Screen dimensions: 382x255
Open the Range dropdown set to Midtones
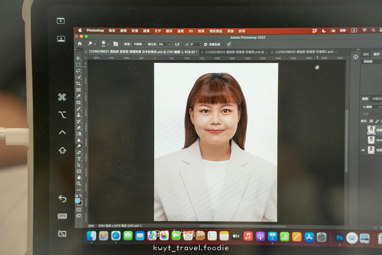pyautogui.click(x=139, y=44)
